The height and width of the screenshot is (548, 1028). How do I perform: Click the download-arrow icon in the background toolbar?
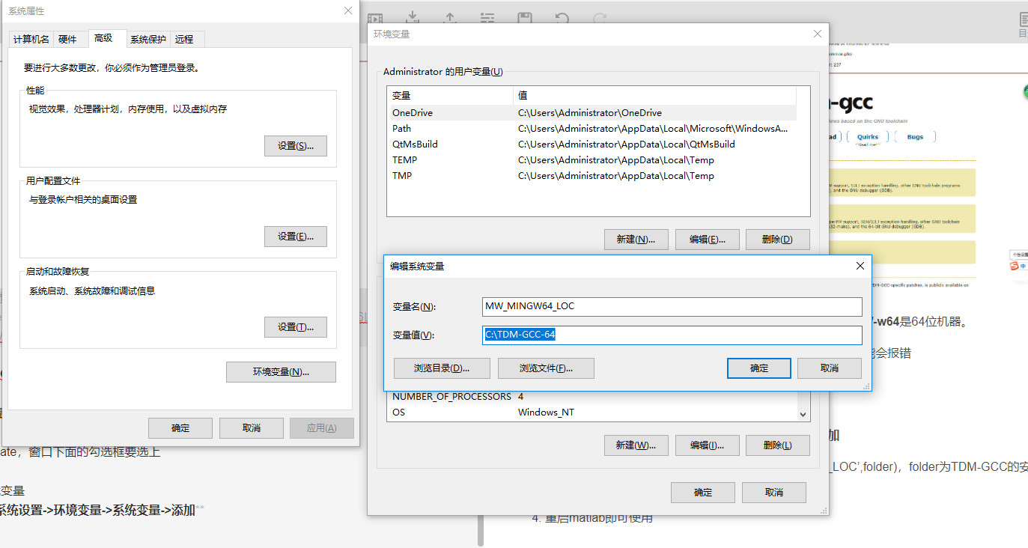point(413,18)
